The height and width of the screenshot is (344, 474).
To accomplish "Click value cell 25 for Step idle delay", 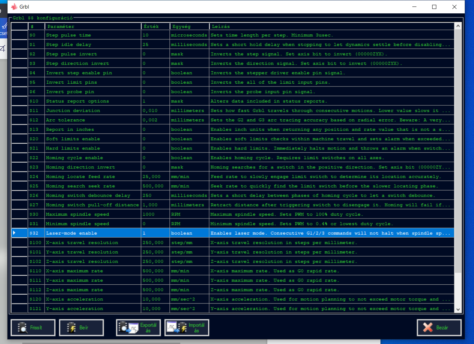I will click(x=156, y=45).
